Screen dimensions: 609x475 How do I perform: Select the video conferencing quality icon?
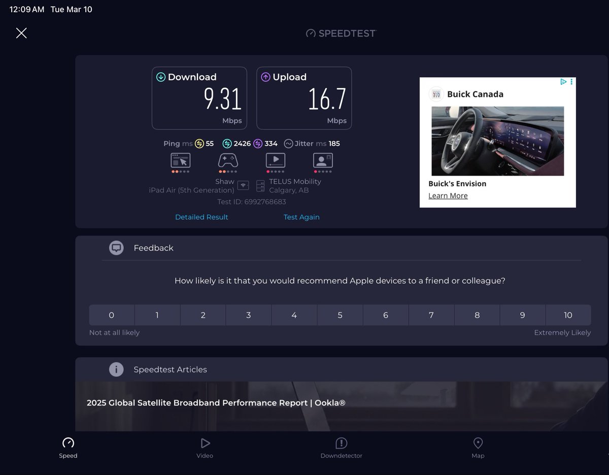tap(323, 160)
